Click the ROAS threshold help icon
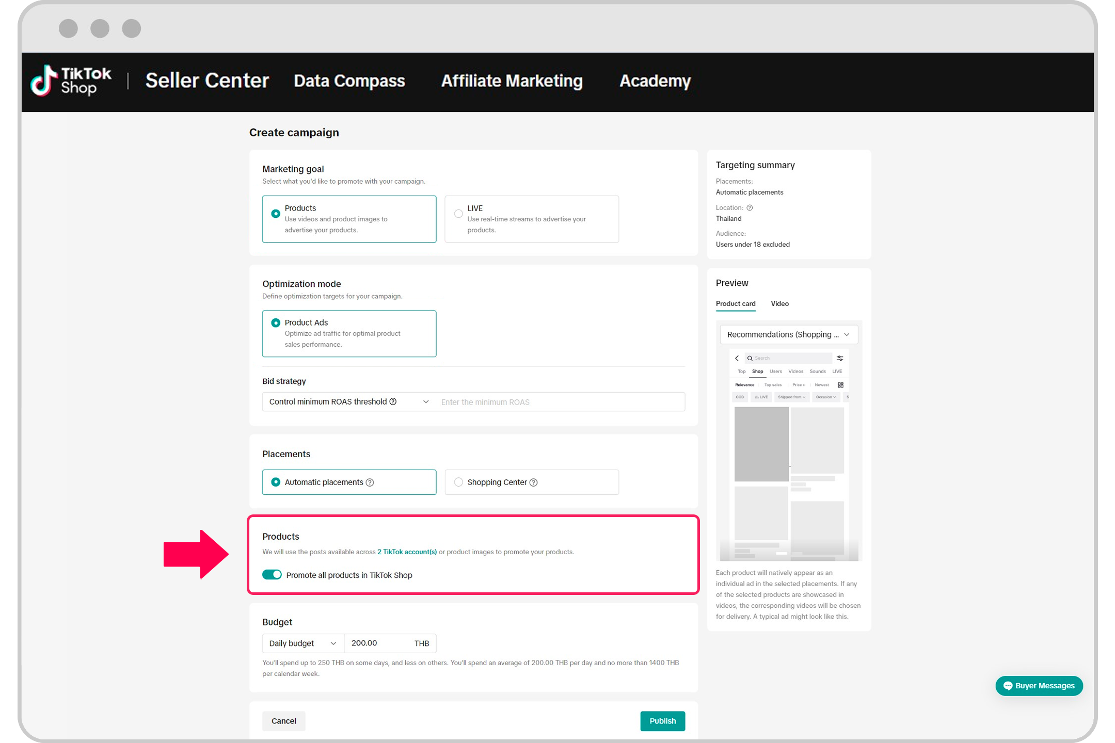 click(393, 401)
